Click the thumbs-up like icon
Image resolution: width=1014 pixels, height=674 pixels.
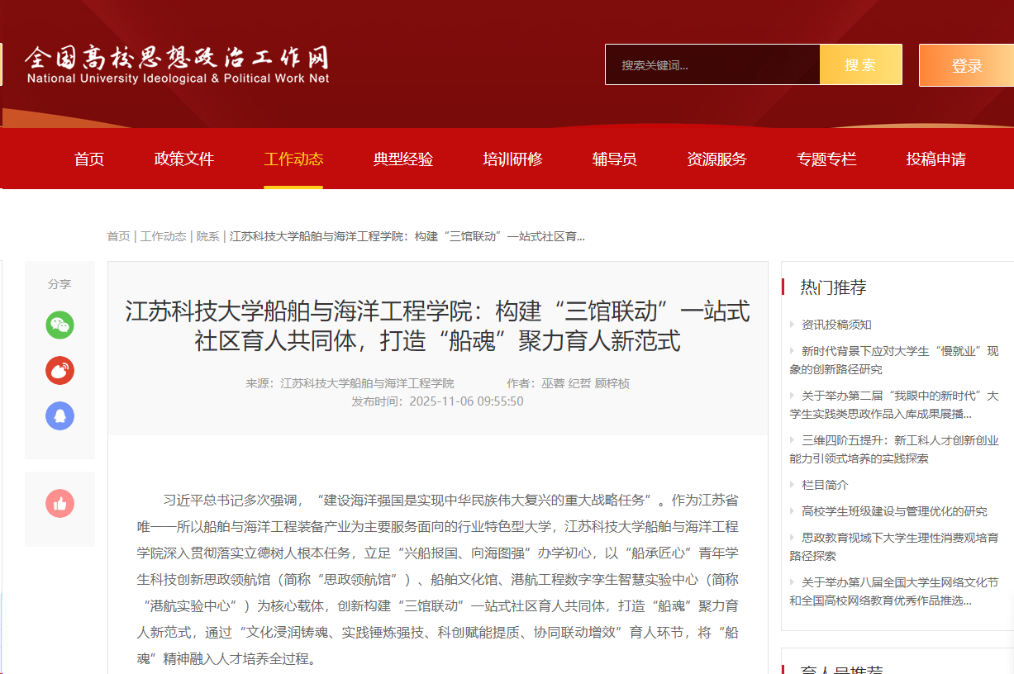[x=60, y=503]
